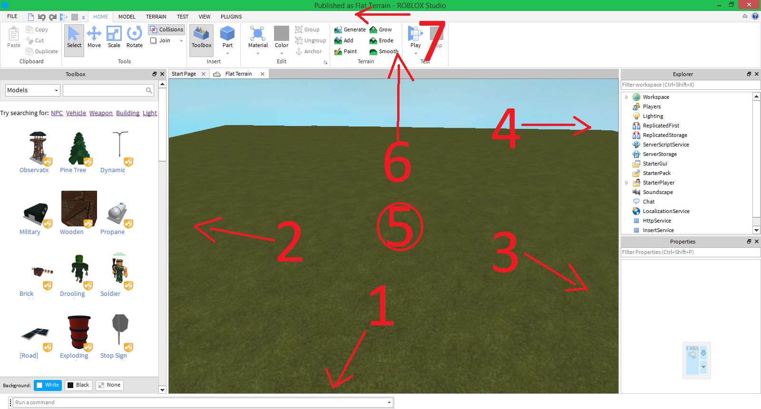761x409 pixels.
Task: Click the Generate terrain icon
Action: point(338,29)
